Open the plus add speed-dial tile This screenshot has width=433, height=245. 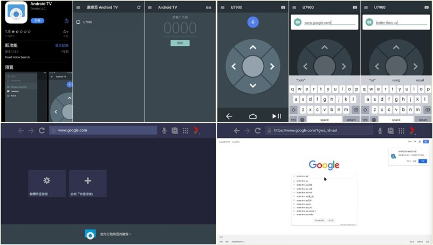click(x=88, y=184)
